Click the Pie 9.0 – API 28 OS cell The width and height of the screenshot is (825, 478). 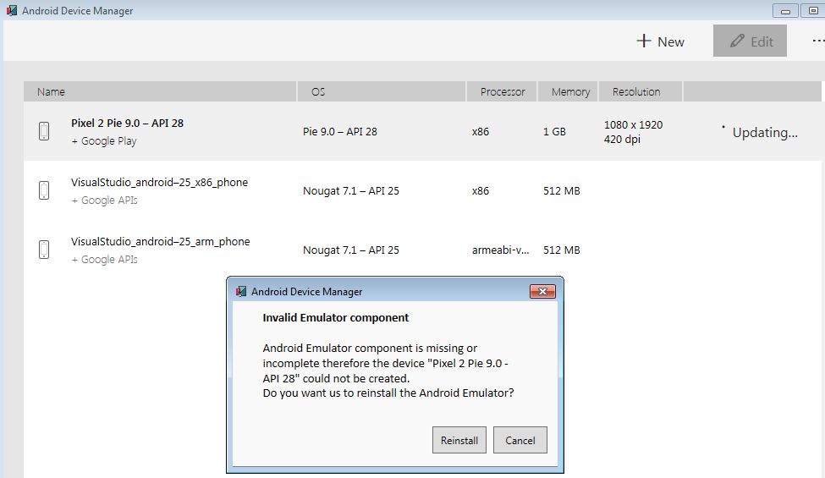(x=340, y=131)
